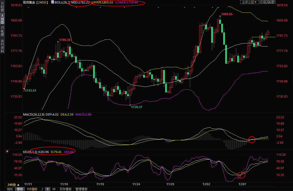Click the small red marker icon left of KDJ
The height and width of the screenshot is (191, 293).
(8, 151)
